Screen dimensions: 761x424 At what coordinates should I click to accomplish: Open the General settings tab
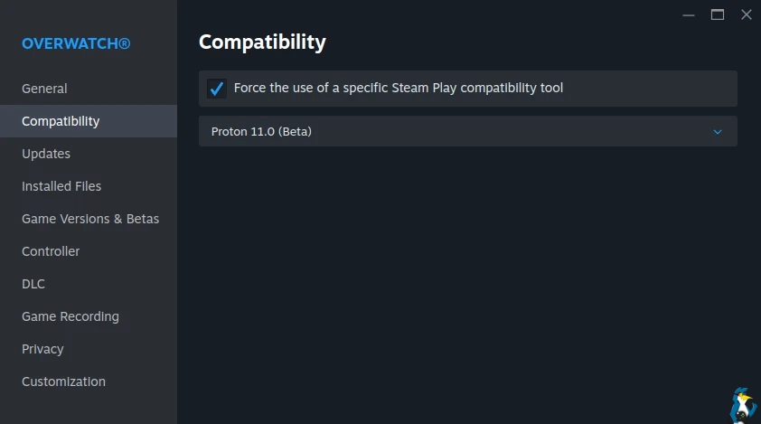pyautogui.click(x=44, y=89)
